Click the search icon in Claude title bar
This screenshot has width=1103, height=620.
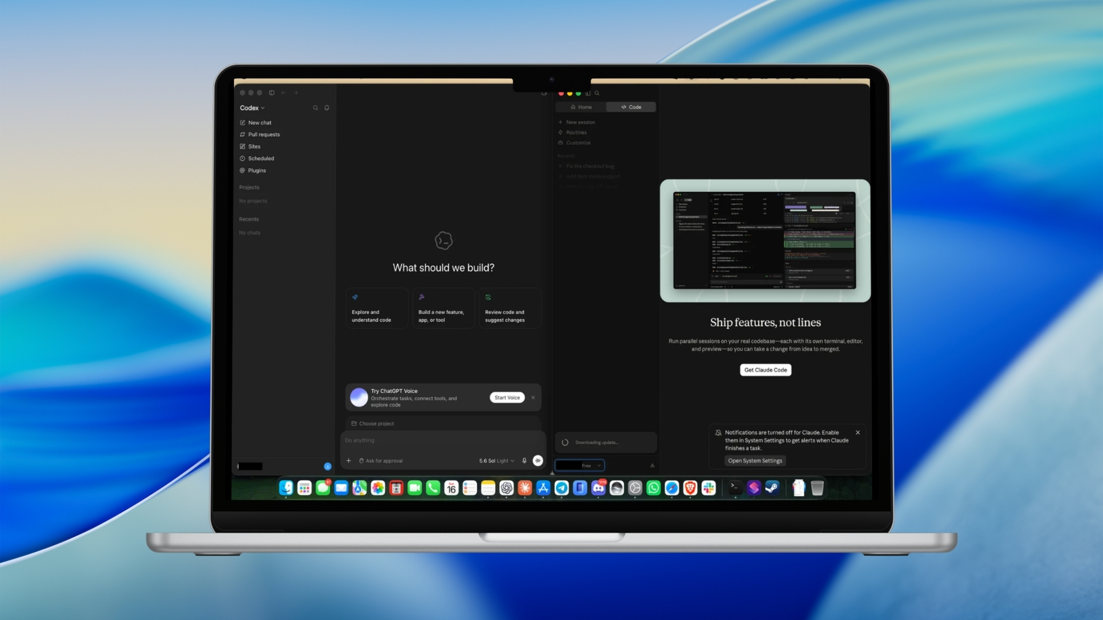click(597, 93)
